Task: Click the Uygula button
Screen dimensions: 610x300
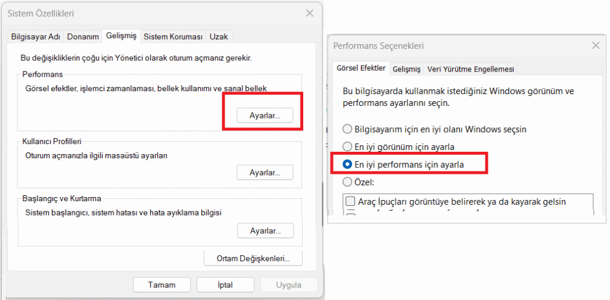Action: 289,285
